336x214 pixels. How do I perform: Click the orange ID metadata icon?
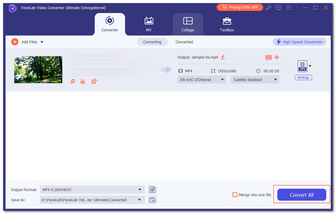point(268,57)
